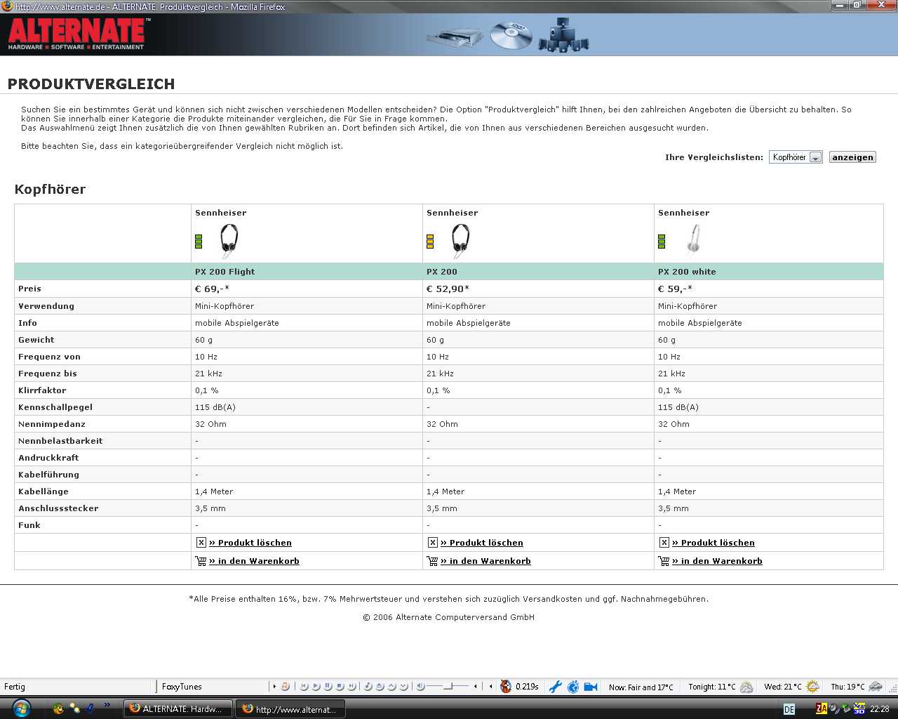Image resolution: width=898 pixels, height=719 pixels.
Task: Click the PX 200 white product name
Action: pyautogui.click(x=687, y=272)
